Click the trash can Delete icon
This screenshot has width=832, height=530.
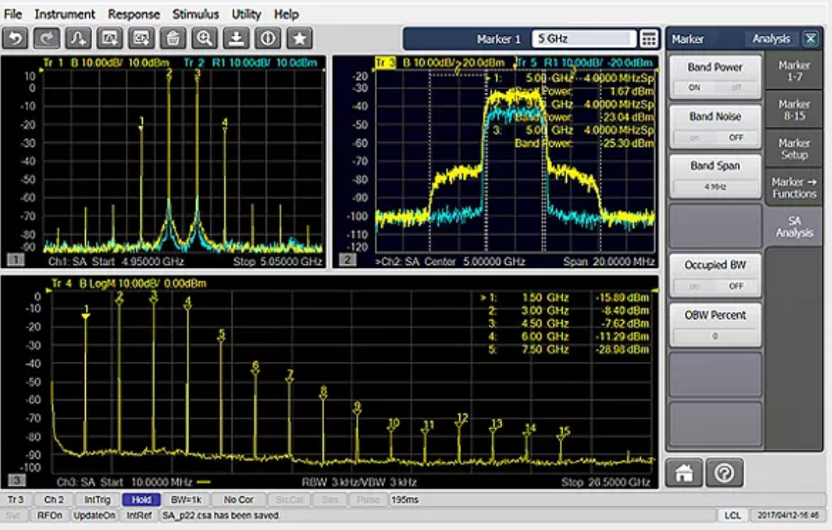tap(173, 38)
